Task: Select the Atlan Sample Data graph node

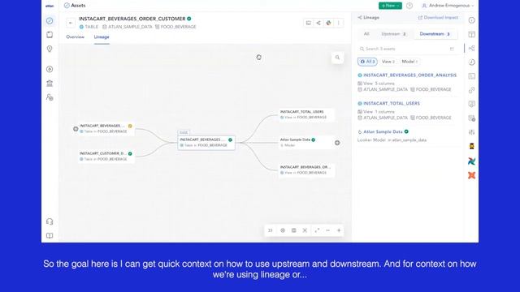Action: 306,143
